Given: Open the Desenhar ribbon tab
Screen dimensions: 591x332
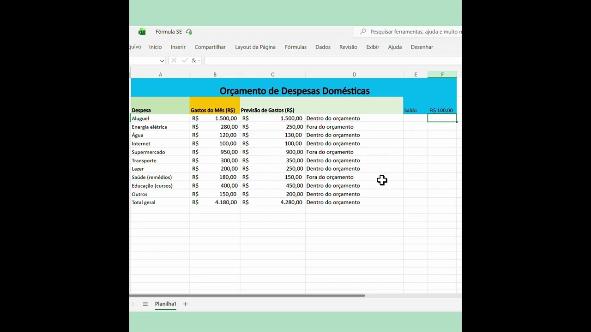Looking at the screenshot, I should 422,47.
